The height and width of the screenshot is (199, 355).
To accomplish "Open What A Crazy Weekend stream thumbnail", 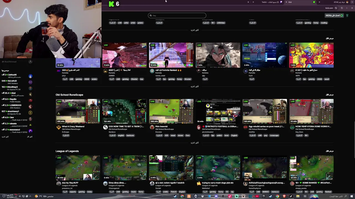I will pos(78,112).
